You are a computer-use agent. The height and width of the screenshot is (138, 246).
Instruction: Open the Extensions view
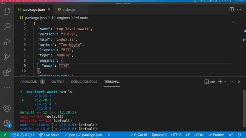pos(7,72)
